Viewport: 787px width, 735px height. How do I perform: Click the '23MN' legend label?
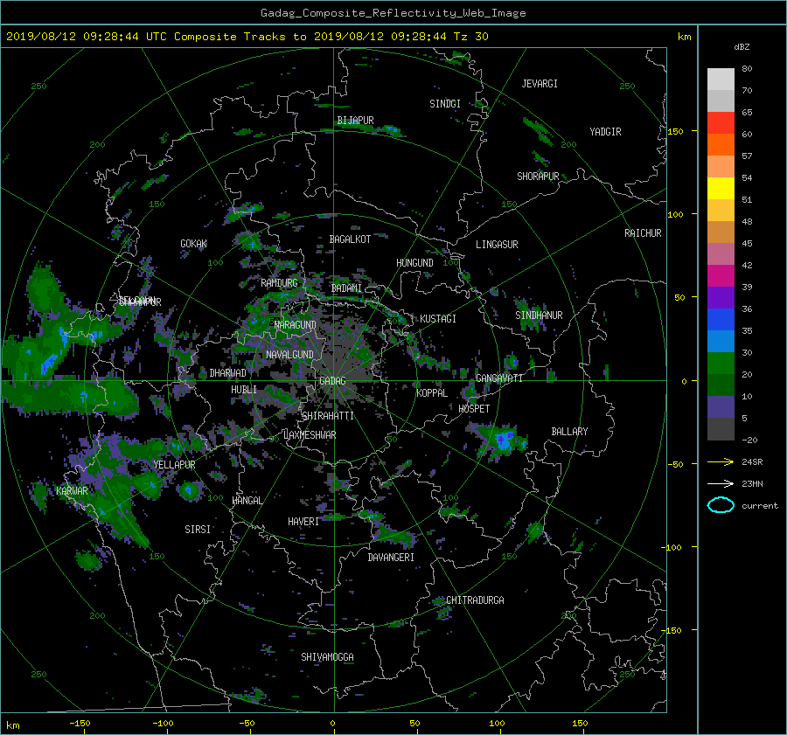[752, 483]
